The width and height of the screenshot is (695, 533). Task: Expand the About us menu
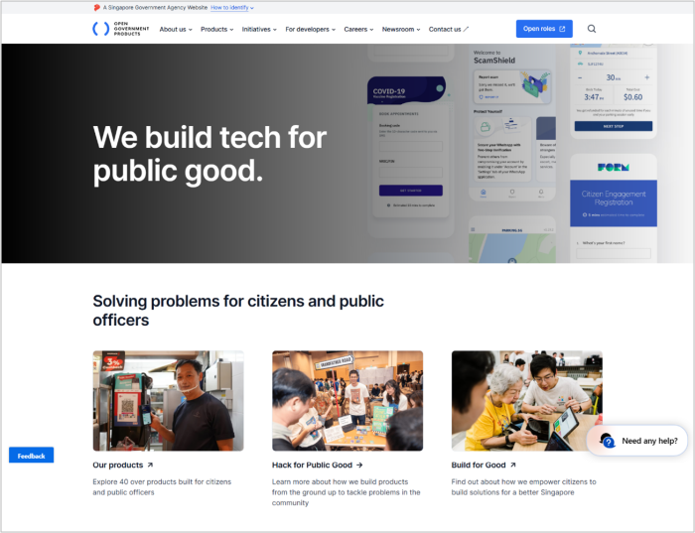[x=176, y=29]
